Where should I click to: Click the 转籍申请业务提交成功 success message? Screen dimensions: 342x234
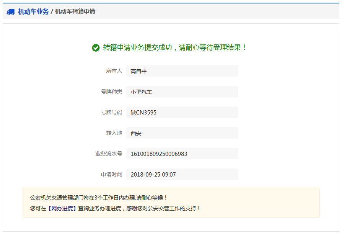click(x=175, y=47)
